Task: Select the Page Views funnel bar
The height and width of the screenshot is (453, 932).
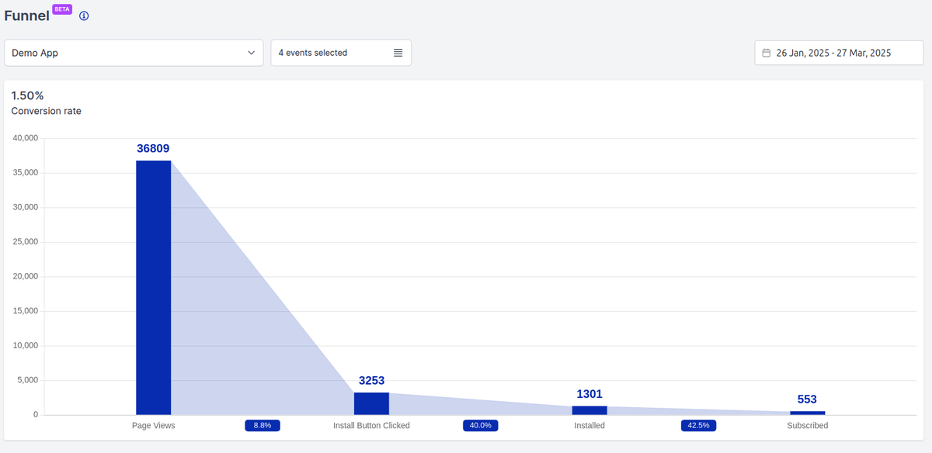Action: point(153,287)
